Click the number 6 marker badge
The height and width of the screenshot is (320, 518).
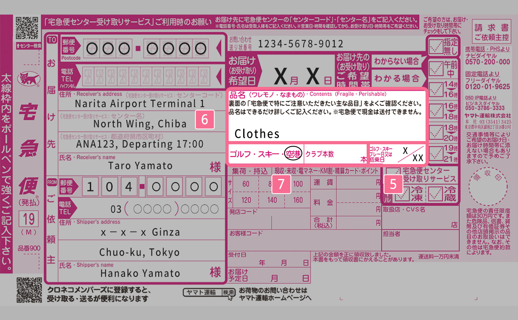[x=204, y=120]
